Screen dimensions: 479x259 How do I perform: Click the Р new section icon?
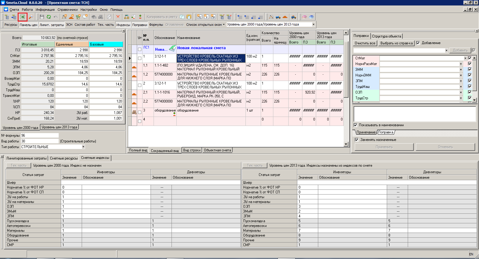[207, 17]
